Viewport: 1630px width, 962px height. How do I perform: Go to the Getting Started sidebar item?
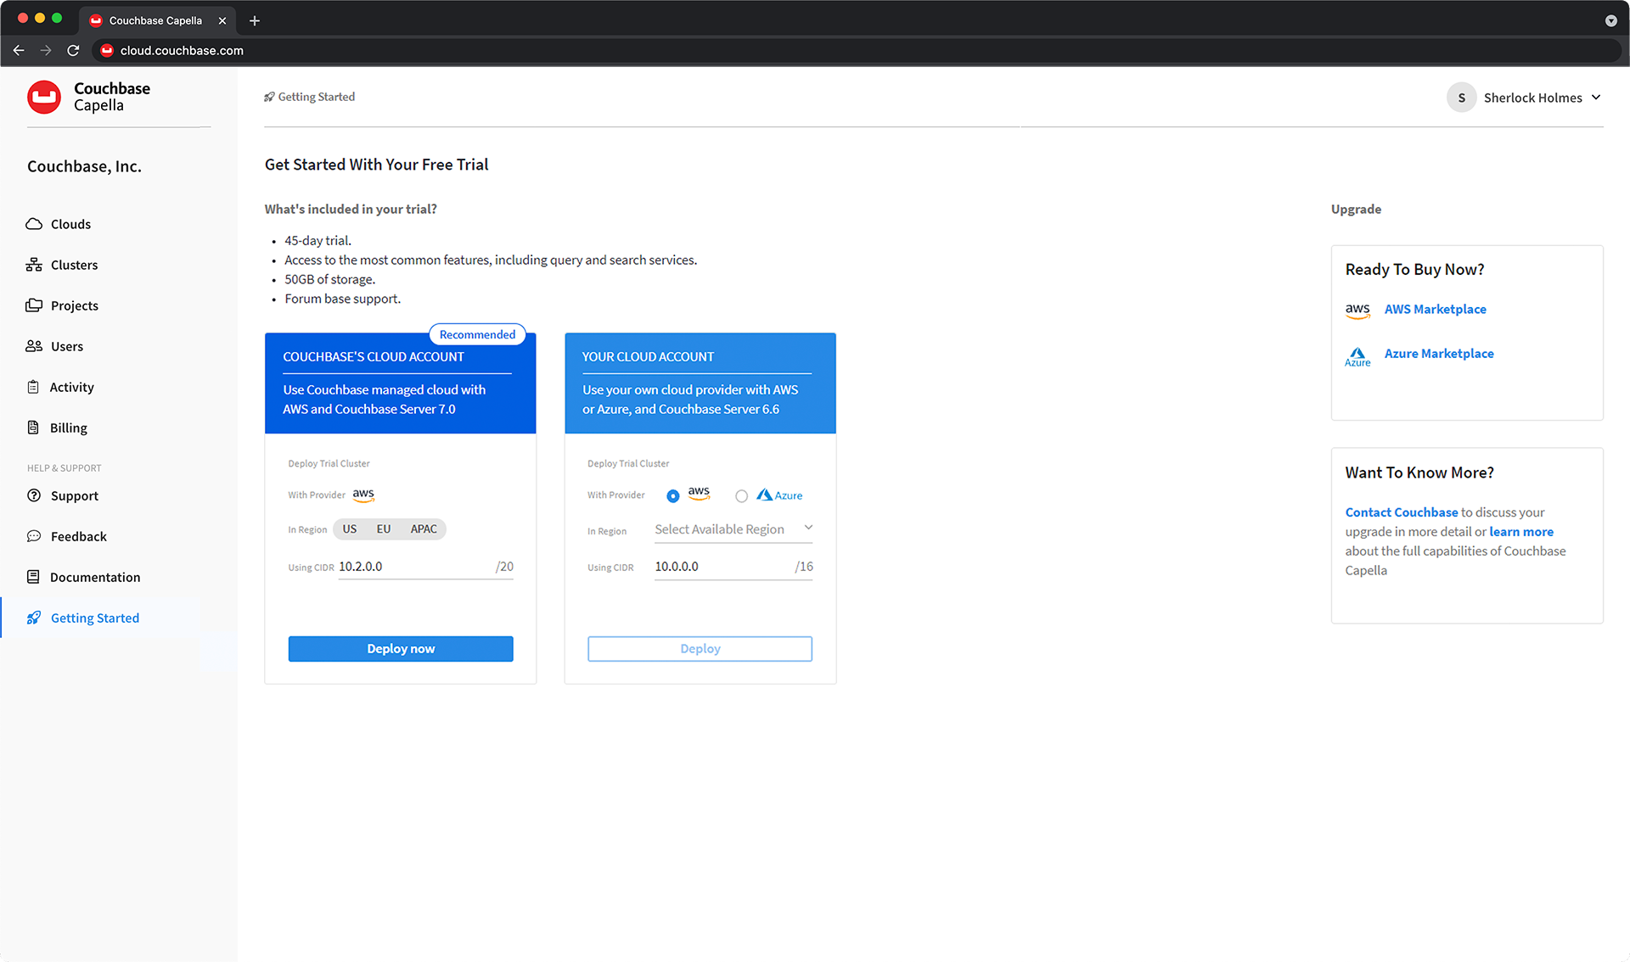pos(95,618)
